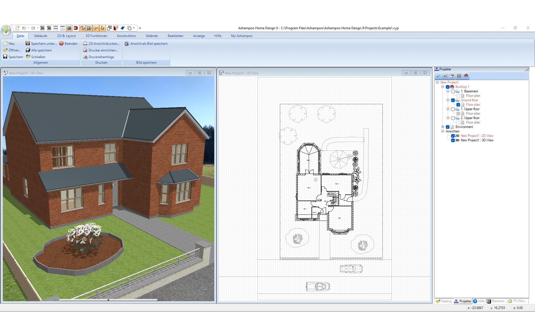Toggle the grid icon in quick toolbar
Screen dimensions: 535x336
click(x=69, y=28)
